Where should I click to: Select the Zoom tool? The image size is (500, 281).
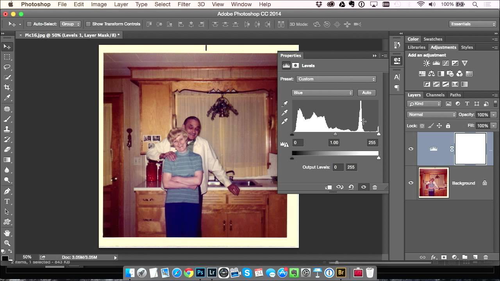7,243
